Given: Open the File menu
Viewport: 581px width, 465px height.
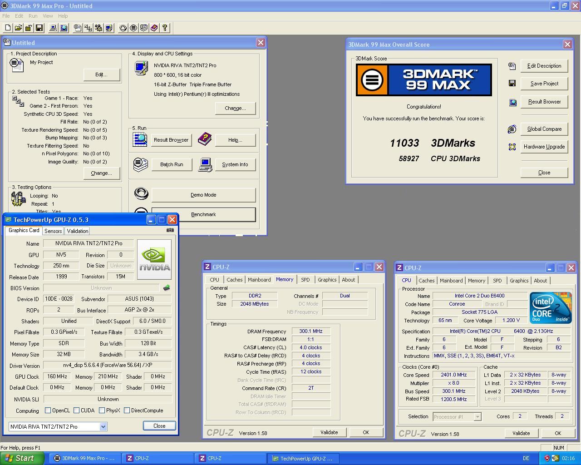Looking at the screenshot, I should coord(6,16).
